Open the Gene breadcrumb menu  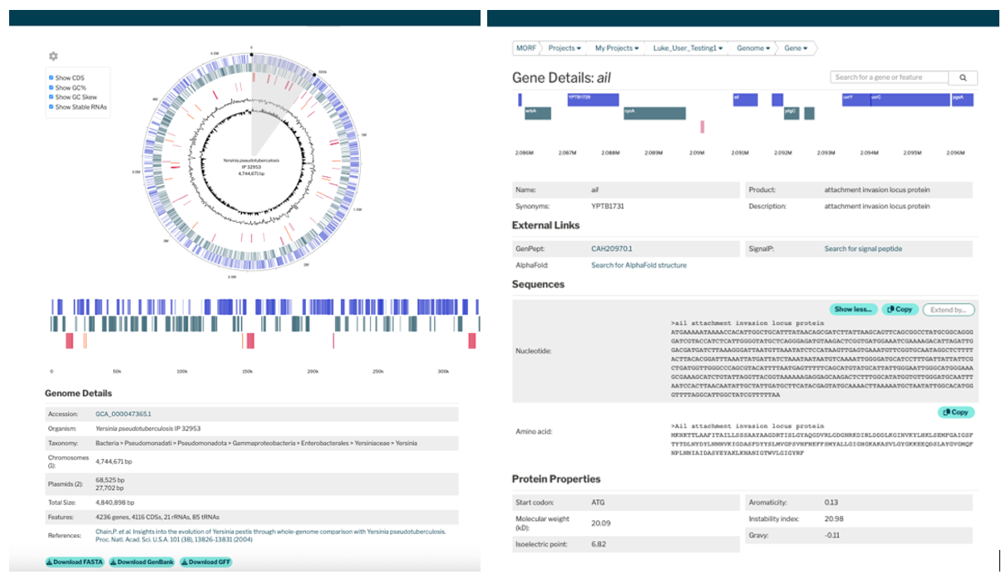tap(796, 48)
